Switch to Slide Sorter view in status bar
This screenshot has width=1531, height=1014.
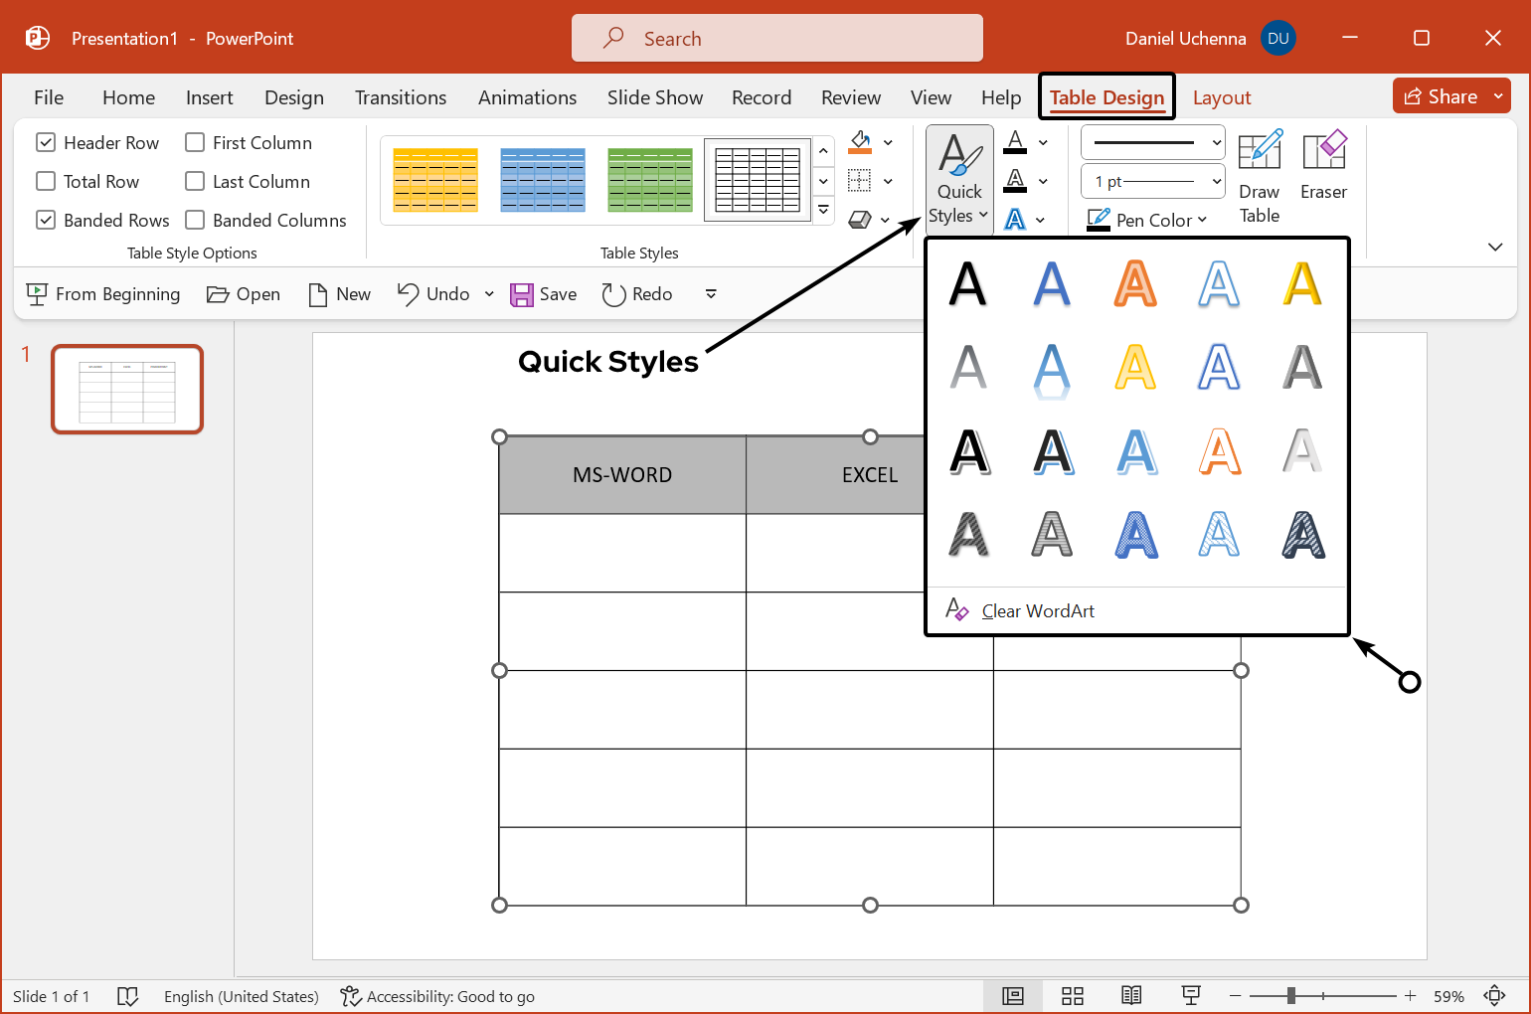click(1072, 996)
